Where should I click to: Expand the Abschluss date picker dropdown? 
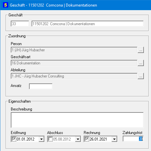78,139
